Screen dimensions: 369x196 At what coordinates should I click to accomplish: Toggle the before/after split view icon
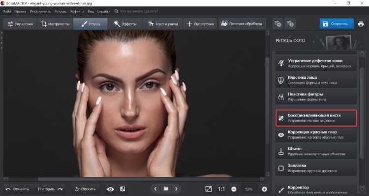[123, 189]
